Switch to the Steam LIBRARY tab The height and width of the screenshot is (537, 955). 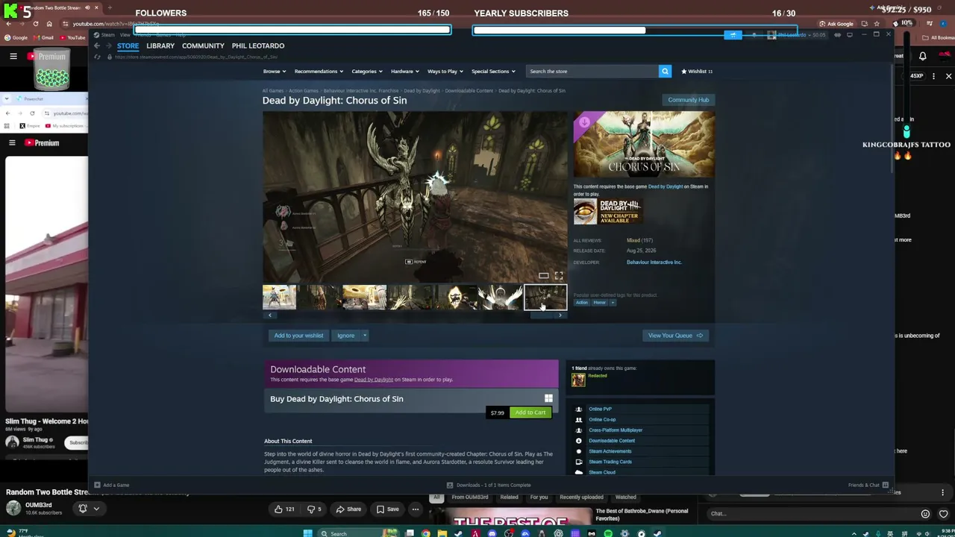[160, 45]
